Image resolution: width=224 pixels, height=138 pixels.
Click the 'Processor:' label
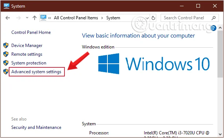(x=99, y=133)
